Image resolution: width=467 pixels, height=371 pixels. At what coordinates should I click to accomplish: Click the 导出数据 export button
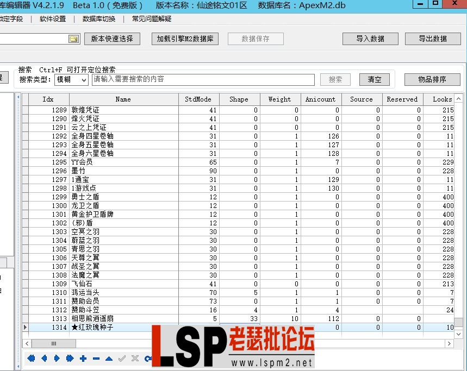pos(432,39)
